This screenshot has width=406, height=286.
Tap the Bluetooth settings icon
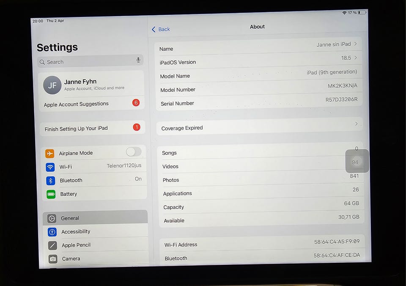(51, 181)
